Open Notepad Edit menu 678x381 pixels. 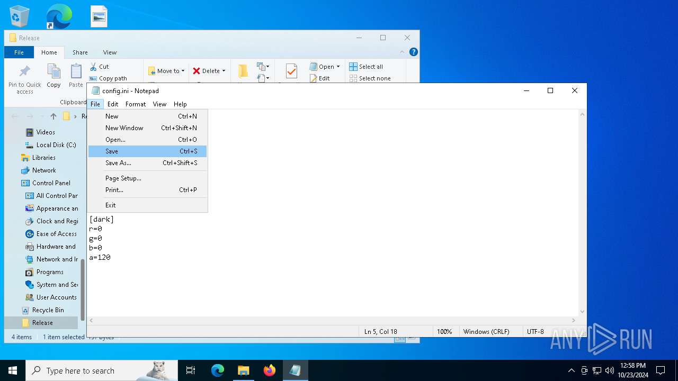pyautogui.click(x=113, y=104)
